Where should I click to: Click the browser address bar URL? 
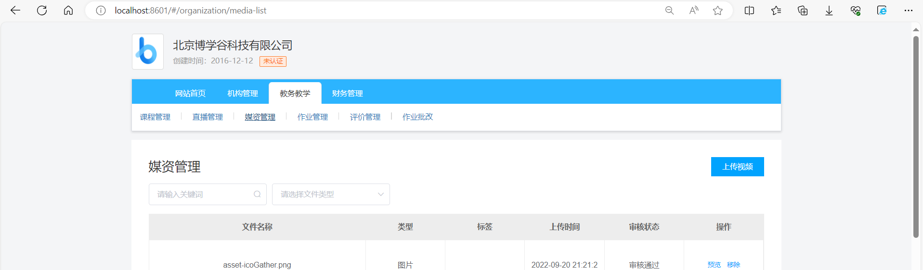190,11
